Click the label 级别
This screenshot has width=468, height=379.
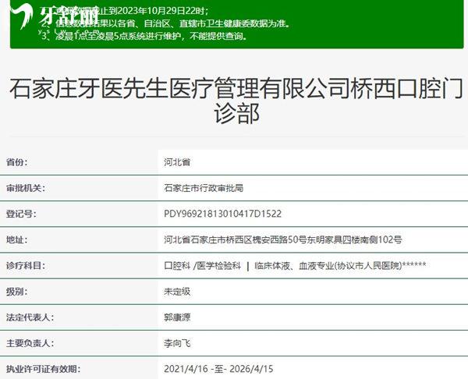click(x=16, y=291)
